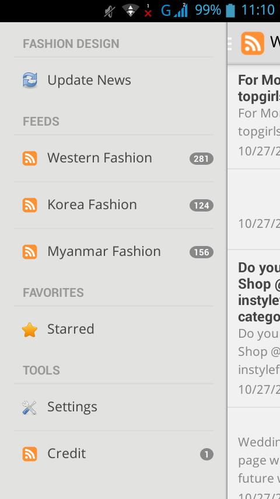The height and width of the screenshot is (499, 280).
Task: Tap the 124 unread count badge
Action: tap(201, 205)
